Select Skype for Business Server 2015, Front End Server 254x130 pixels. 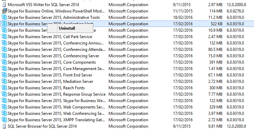[50, 75]
